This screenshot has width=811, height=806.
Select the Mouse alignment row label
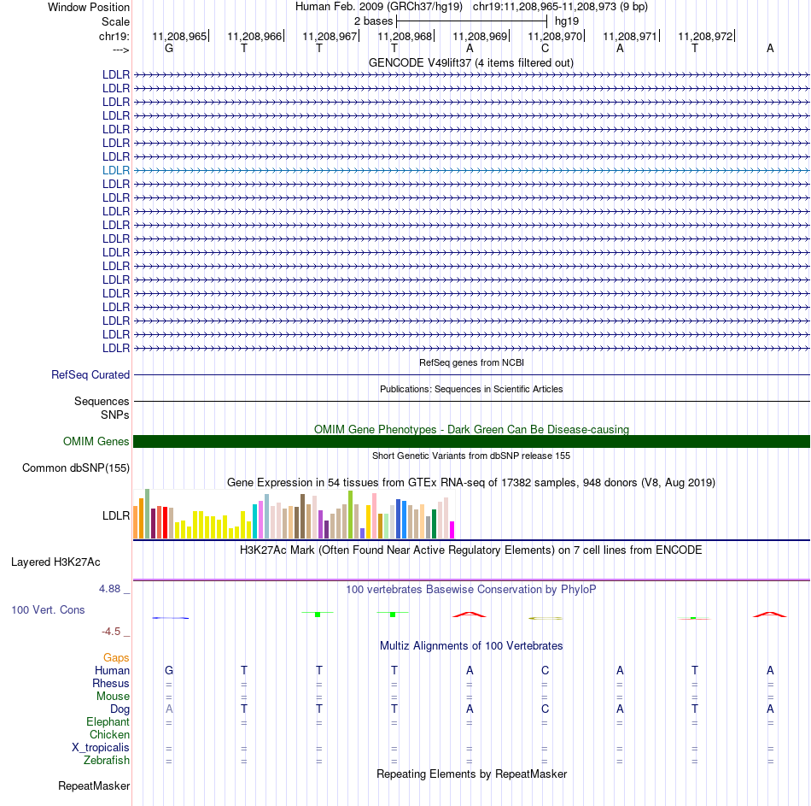pyautogui.click(x=113, y=697)
